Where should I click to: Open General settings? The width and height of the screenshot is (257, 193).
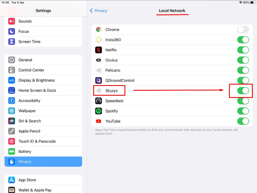click(x=43, y=60)
